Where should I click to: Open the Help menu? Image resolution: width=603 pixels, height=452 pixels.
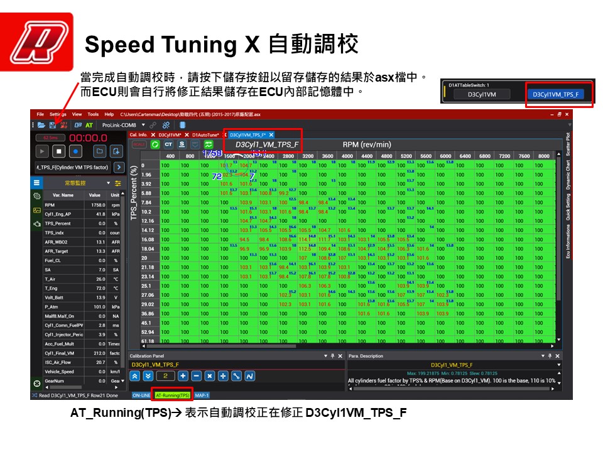coord(109,114)
